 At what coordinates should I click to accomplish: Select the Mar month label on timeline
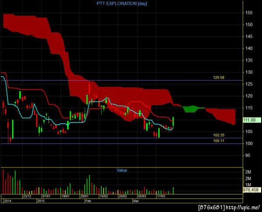(136, 201)
